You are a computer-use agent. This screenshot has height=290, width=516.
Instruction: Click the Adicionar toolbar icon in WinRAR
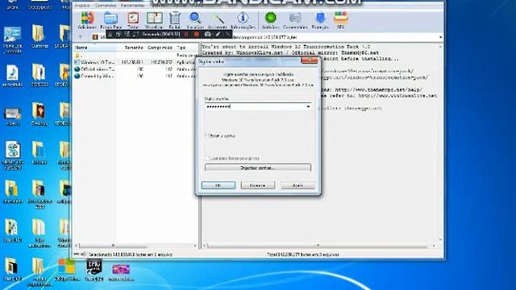tap(87, 20)
